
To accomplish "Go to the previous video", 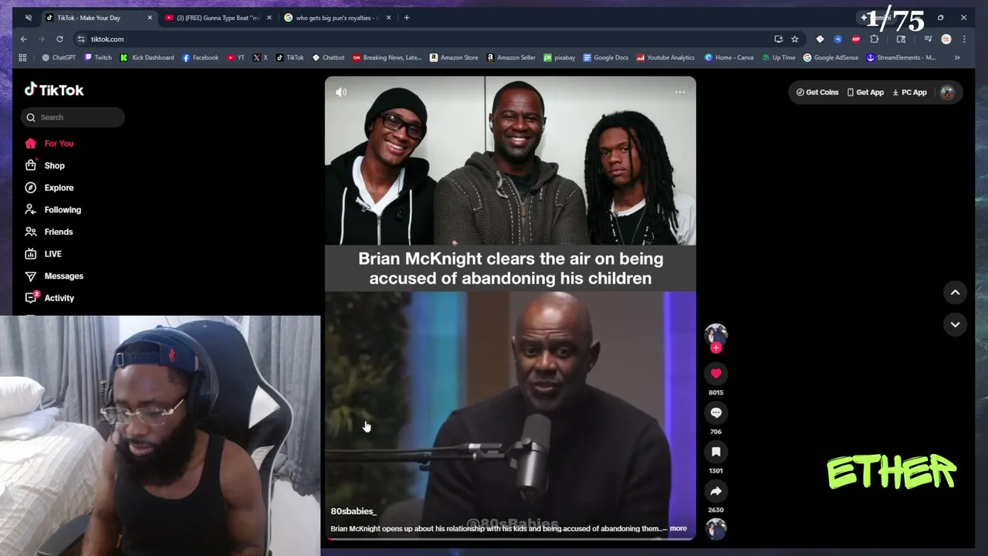I will point(955,293).
